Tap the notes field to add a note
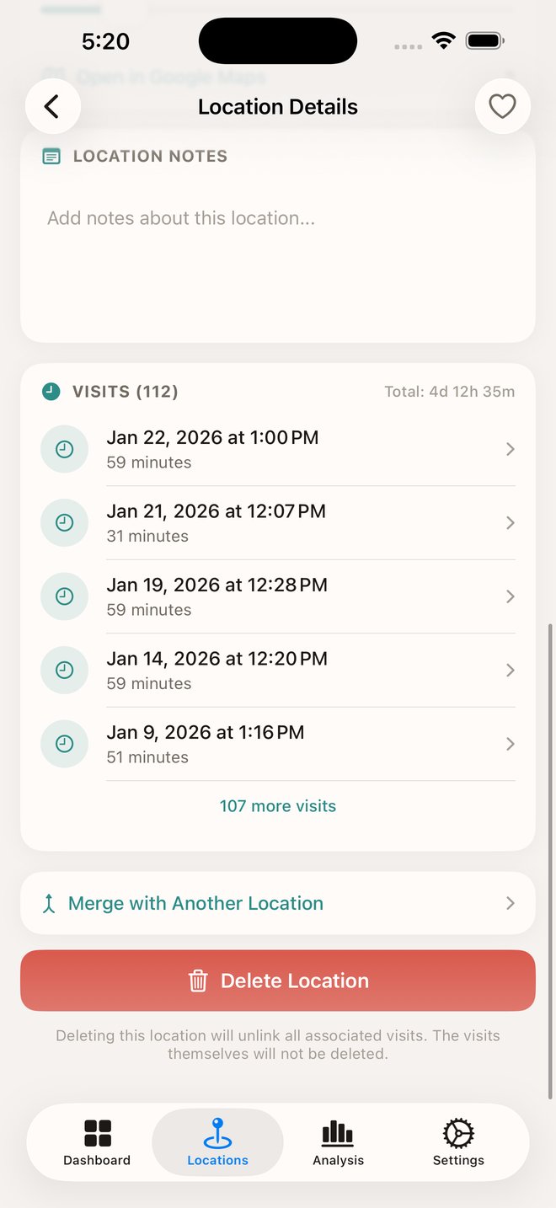Screen dimensions: 556x1208 tap(278, 217)
